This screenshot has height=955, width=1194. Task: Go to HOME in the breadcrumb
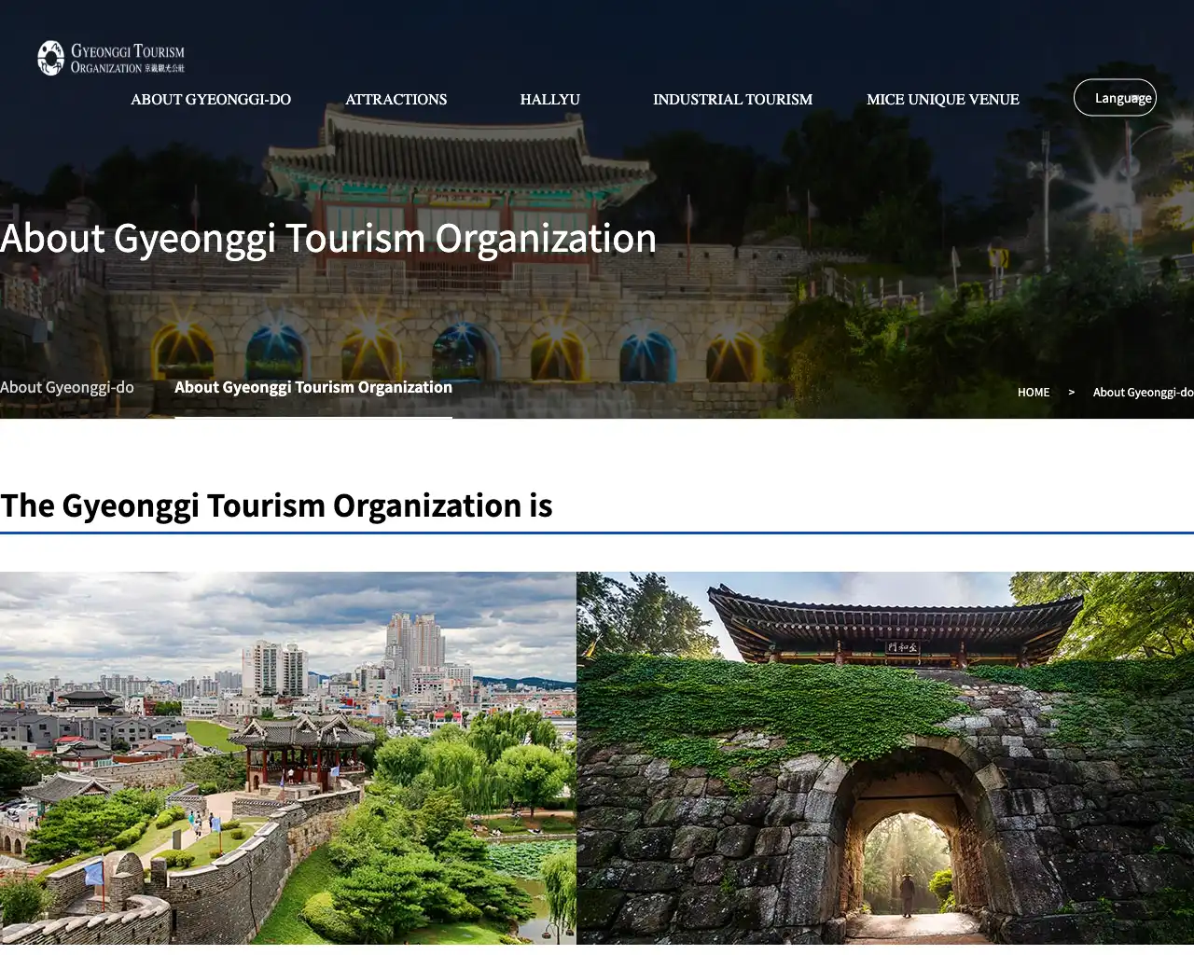(x=1034, y=392)
